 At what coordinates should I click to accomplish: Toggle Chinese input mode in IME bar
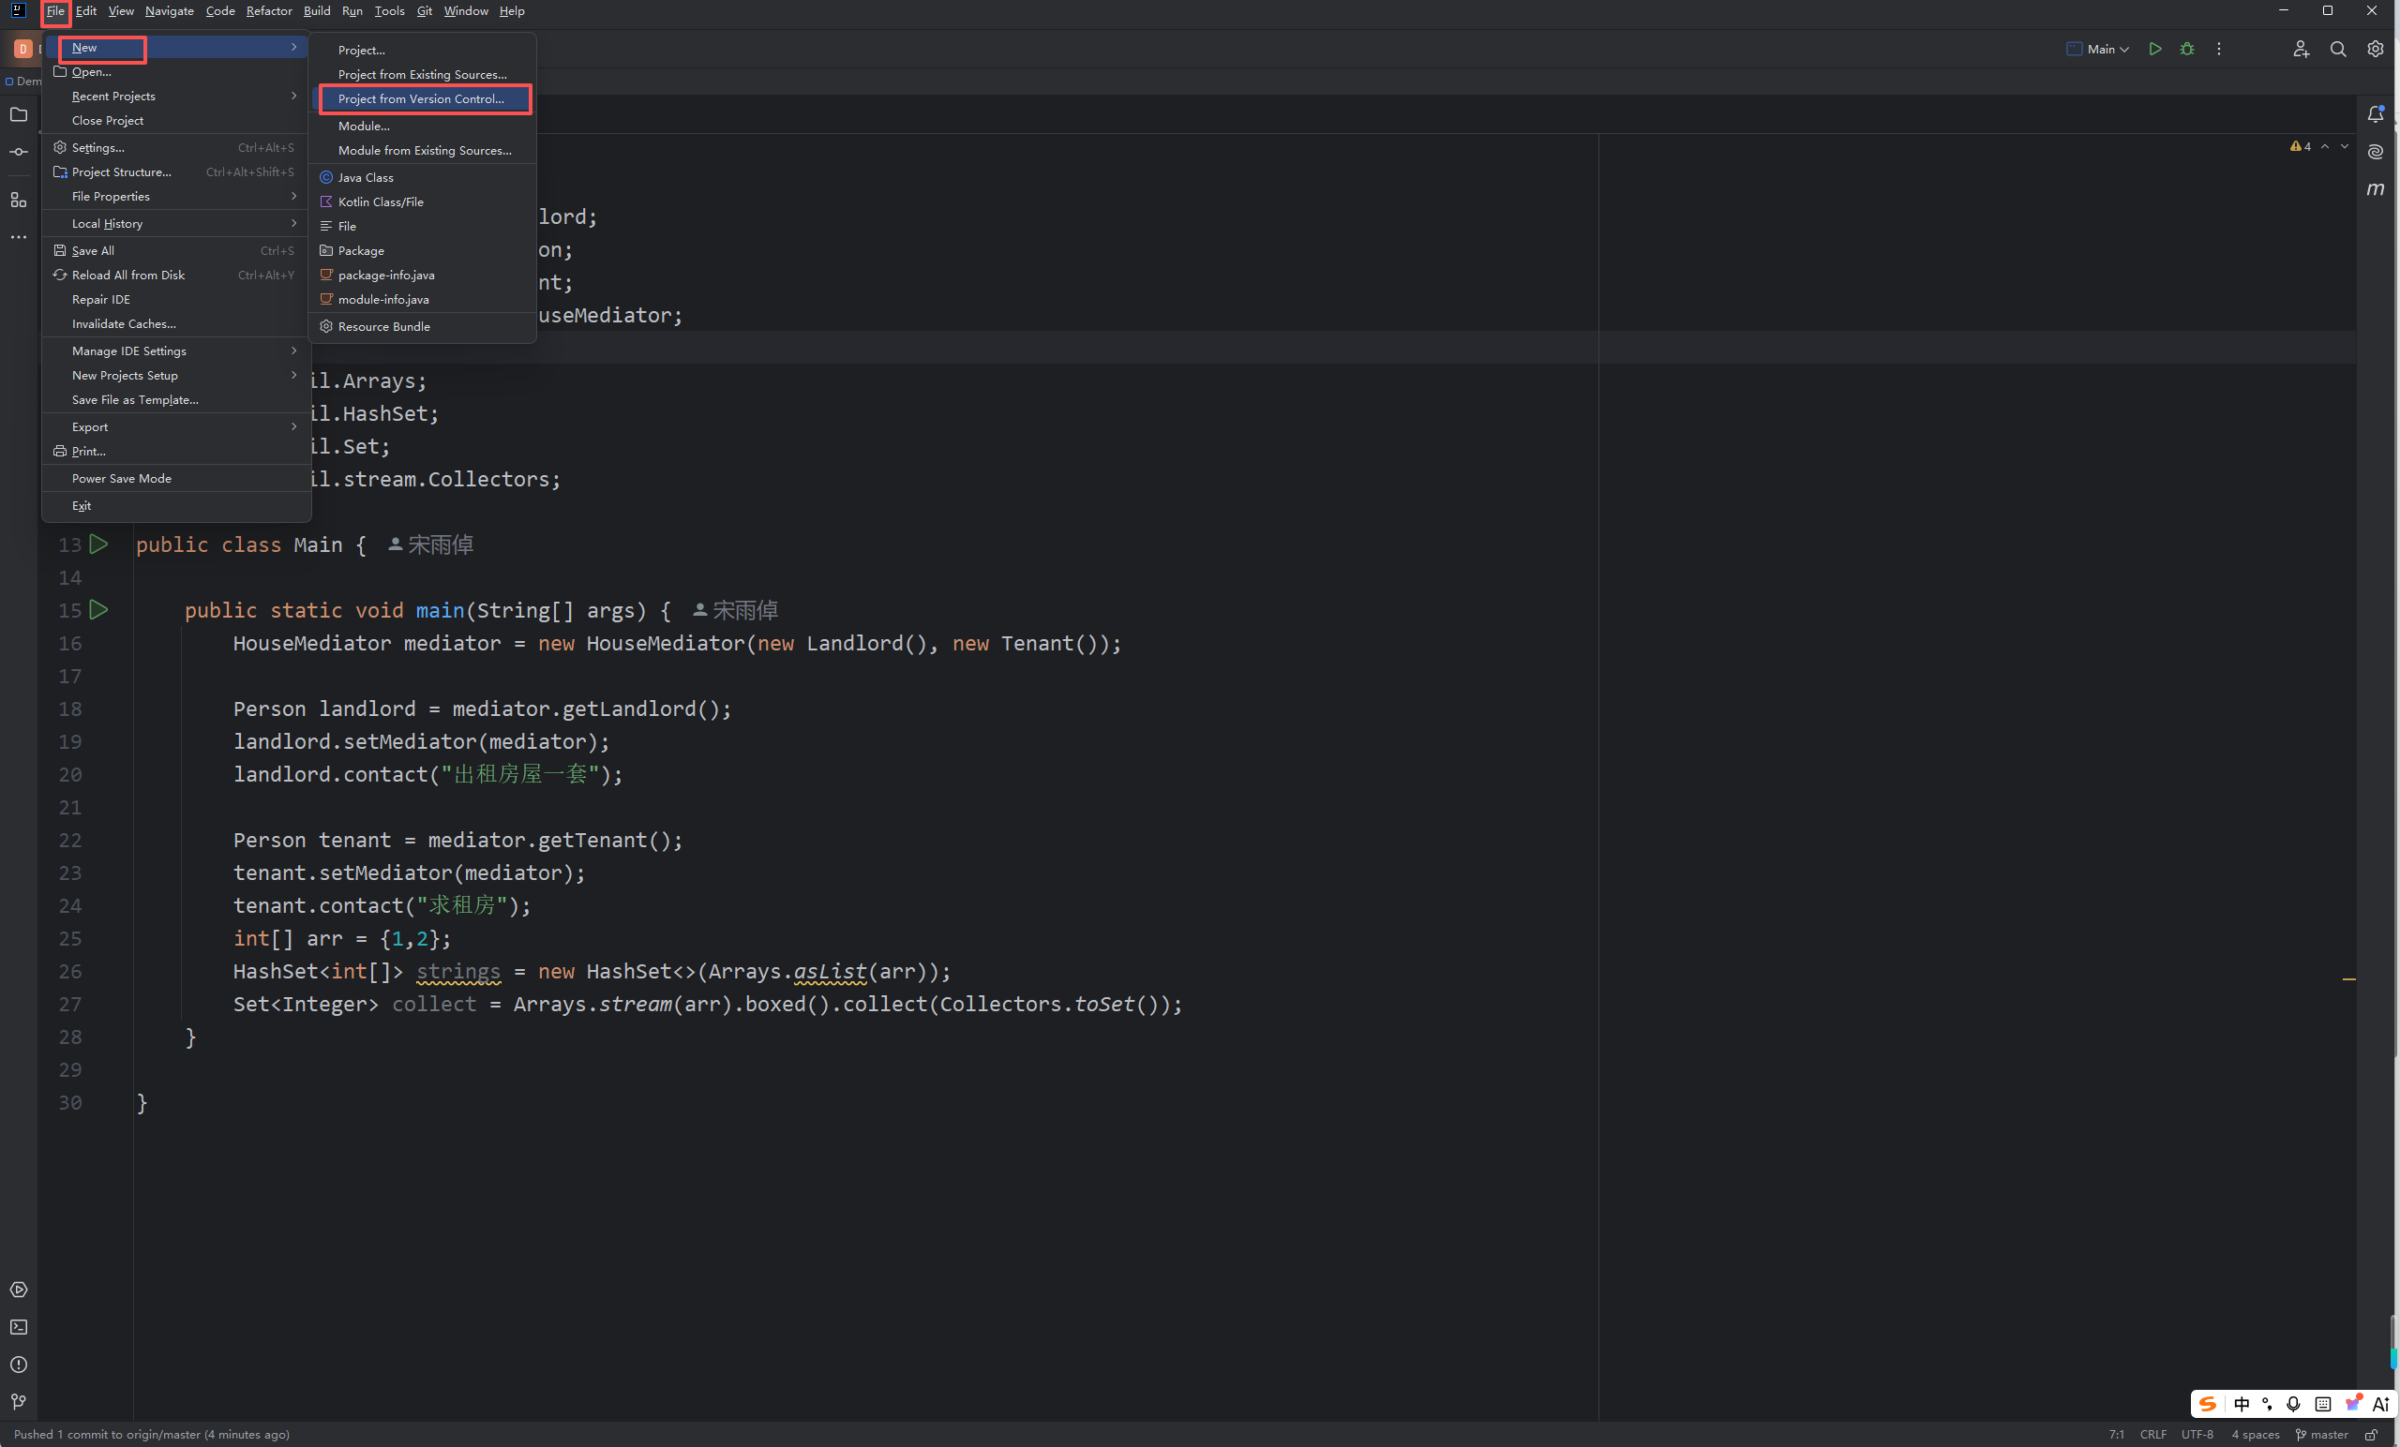click(x=2242, y=1403)
